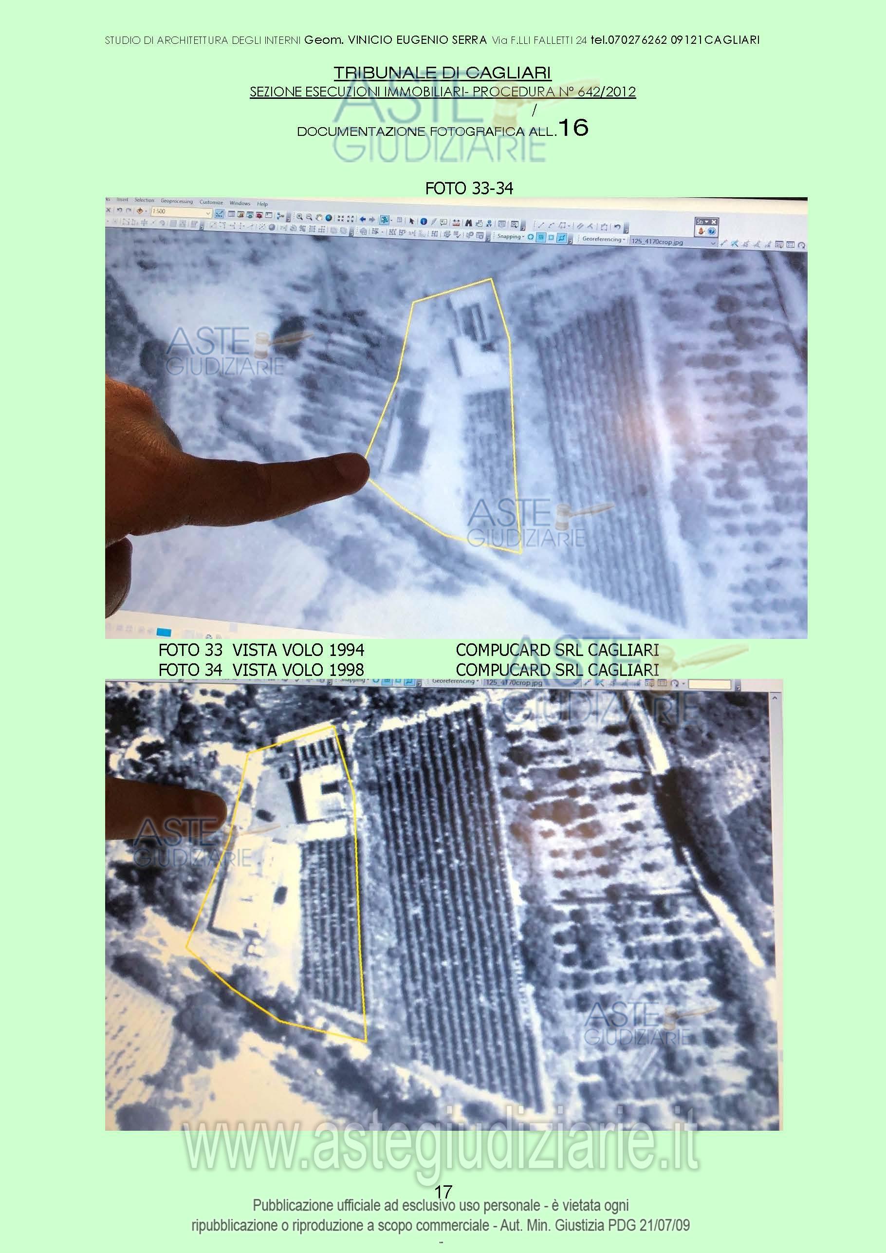886x1253 pixels.
Task: Toggle End Snapping in Snapping toolbar
Action: (541, 237)
